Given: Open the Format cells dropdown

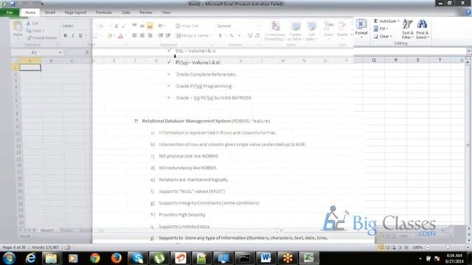Looking at the screenshot, I should tap(361, 28).
